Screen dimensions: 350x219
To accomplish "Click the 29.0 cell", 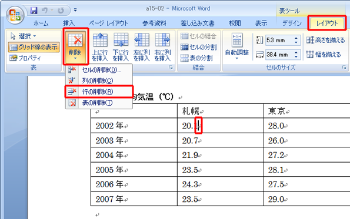I will coord(306,198).
